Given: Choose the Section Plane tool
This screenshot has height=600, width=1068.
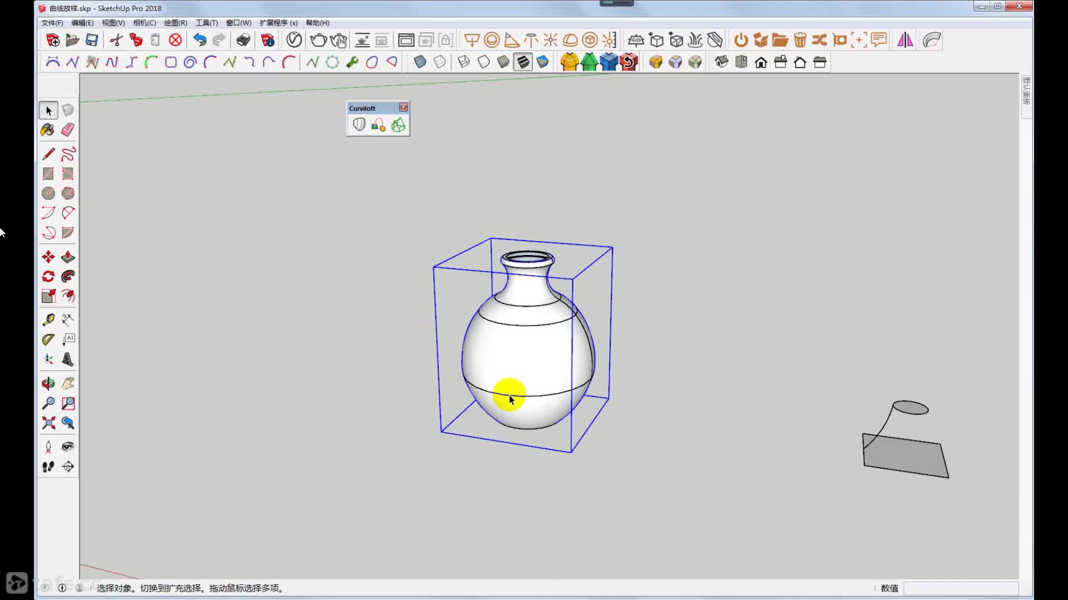Looking at the screenshot, I should [68, 467].
